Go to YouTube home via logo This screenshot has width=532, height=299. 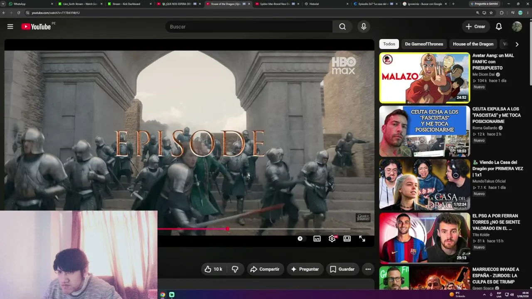[x=36, y=27]
